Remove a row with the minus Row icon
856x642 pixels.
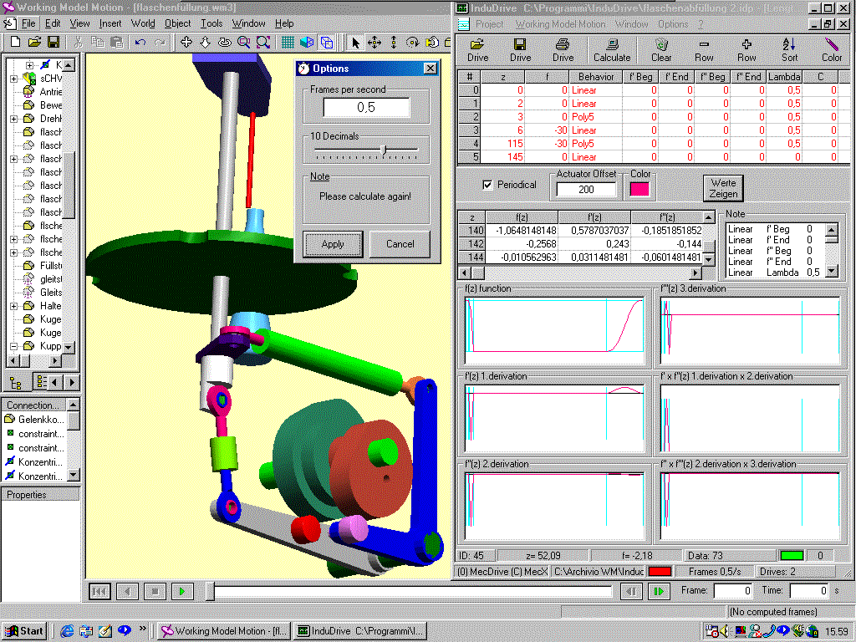point(704,50)
